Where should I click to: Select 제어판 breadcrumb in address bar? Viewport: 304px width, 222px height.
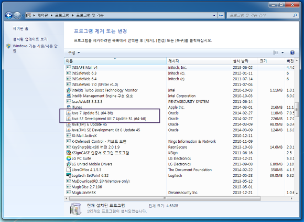pyautogui.click(x=42, y=15)
